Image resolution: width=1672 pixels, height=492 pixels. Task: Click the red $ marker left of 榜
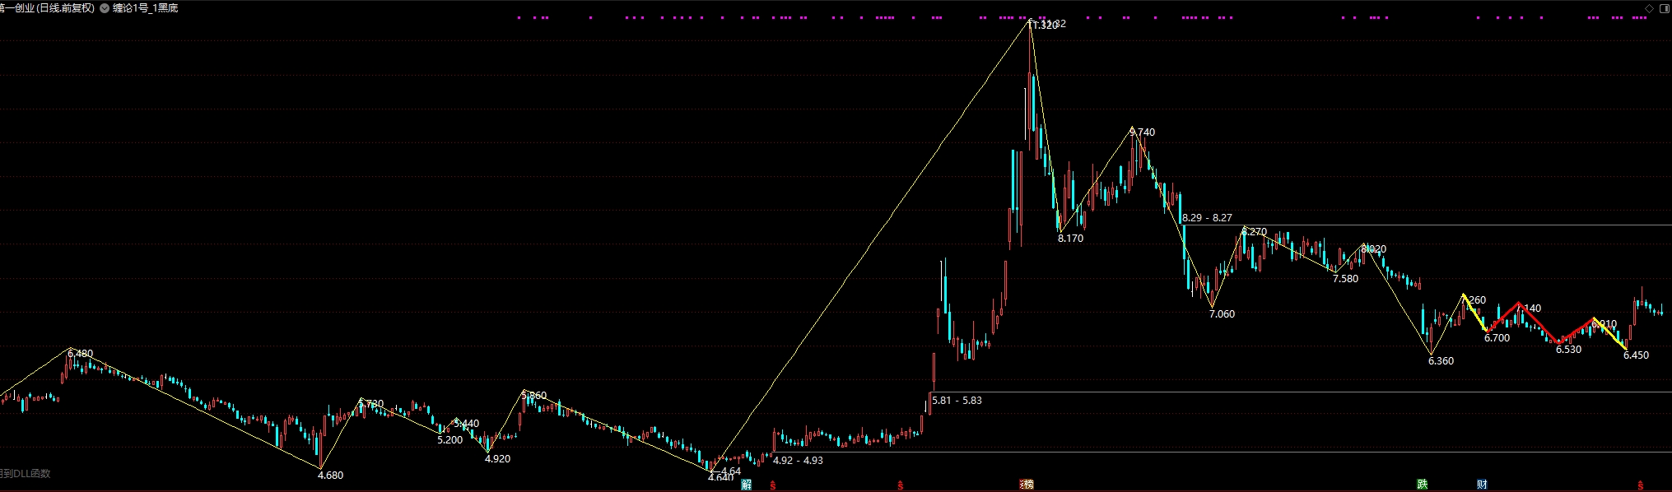(x=901, y=486)
